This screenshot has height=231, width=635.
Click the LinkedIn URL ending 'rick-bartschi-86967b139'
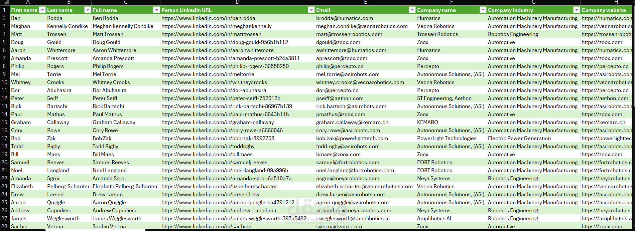[238, 106]
